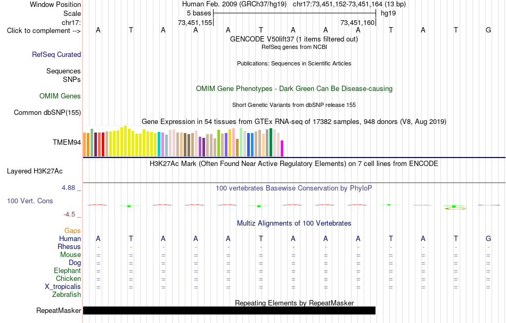Click the H3K27Ac Mark track title
This screenshot has height=323, width=506.
pyautogui.click(x=294, y=164)
